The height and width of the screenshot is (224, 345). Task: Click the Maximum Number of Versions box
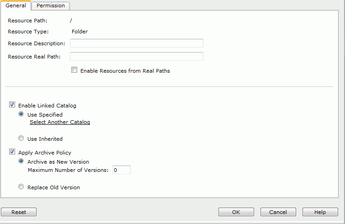122,170
